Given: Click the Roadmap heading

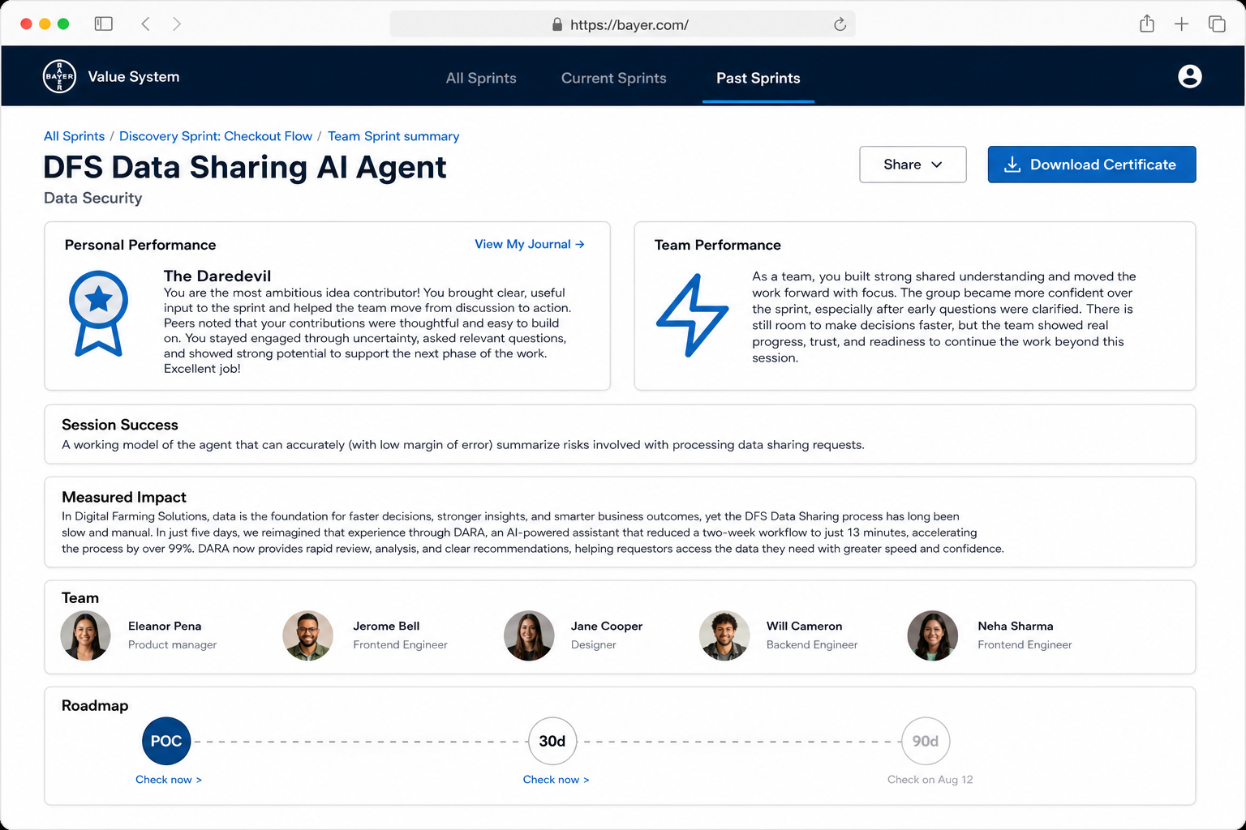Looking at the screenshot, I should [x=95, y=705].
